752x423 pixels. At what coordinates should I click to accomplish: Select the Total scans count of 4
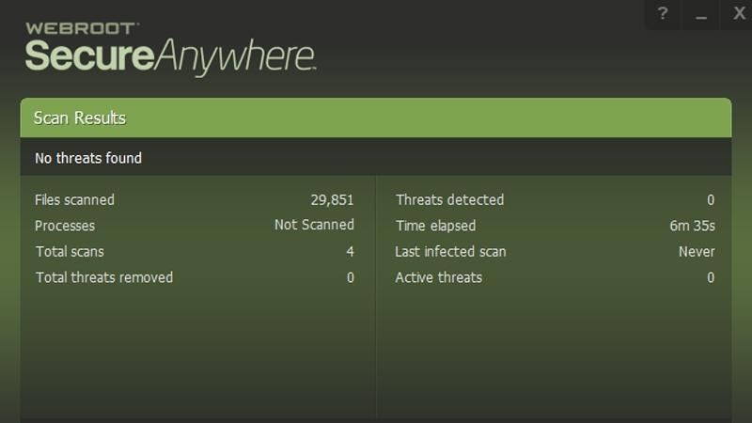pos(350,252)
